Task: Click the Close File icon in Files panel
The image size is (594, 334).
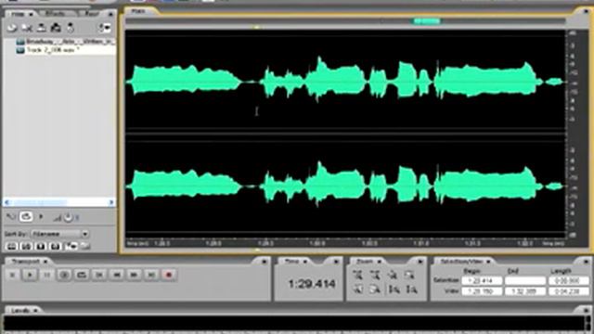Action: click(27, 28)
